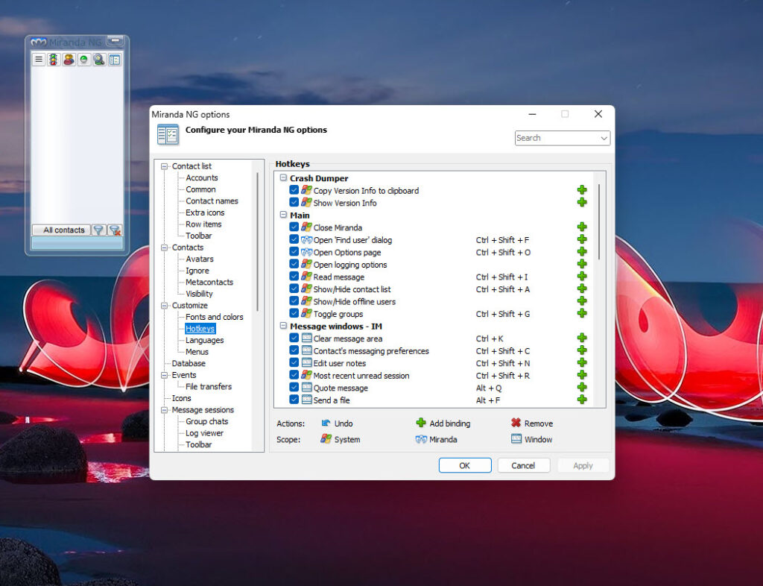
Task: Collapse the Customize tree node
Action: point(164,306)
